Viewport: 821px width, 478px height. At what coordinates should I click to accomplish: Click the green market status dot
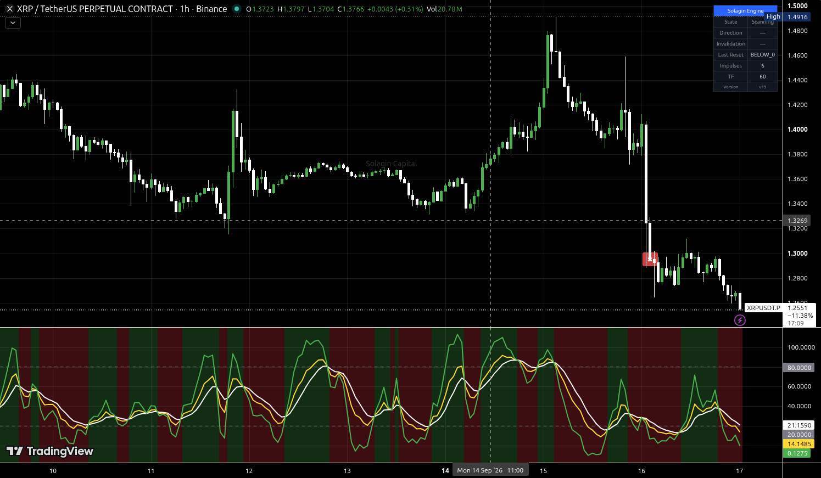pyautogui.click(x=237, y=9)
